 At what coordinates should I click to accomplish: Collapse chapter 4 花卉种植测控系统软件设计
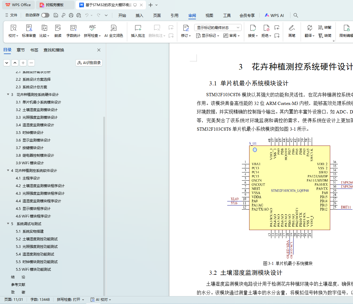[8, 170]
